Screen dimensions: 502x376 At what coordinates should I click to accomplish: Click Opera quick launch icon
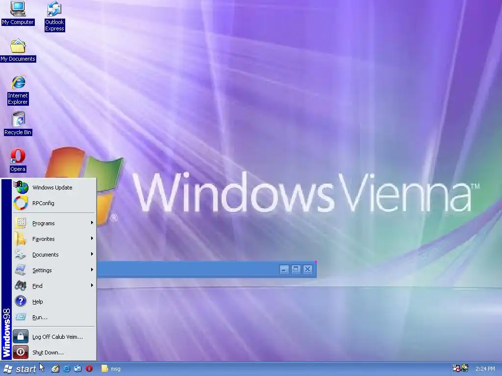pos(89,369)
